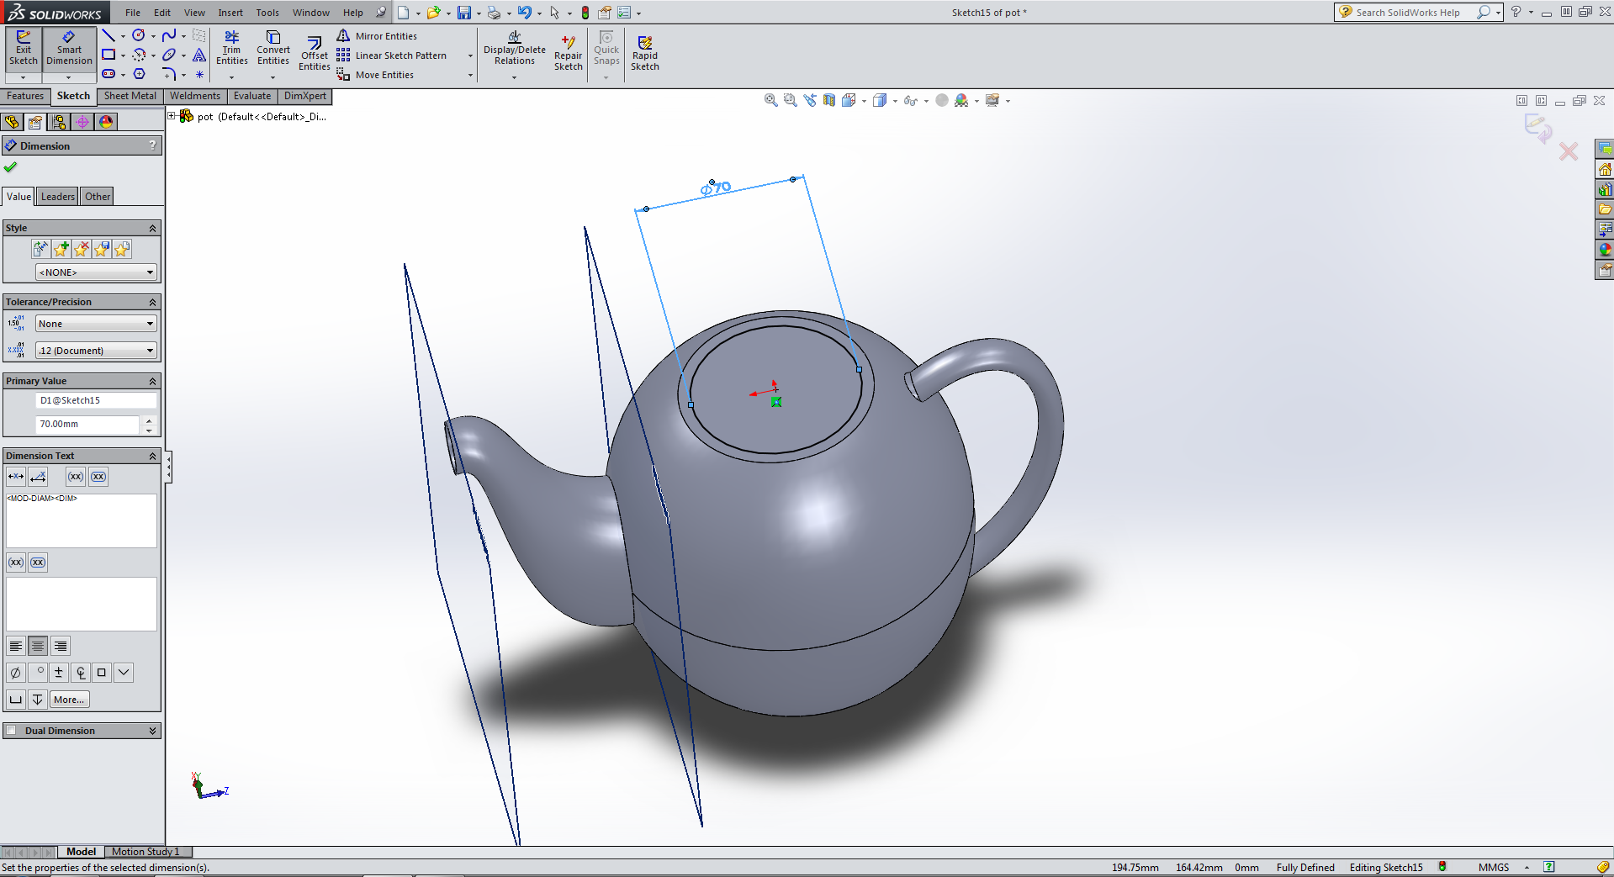This screenshot has height=877, width=1614.
Task: Collapse the Style section
Action: point(153,228)
